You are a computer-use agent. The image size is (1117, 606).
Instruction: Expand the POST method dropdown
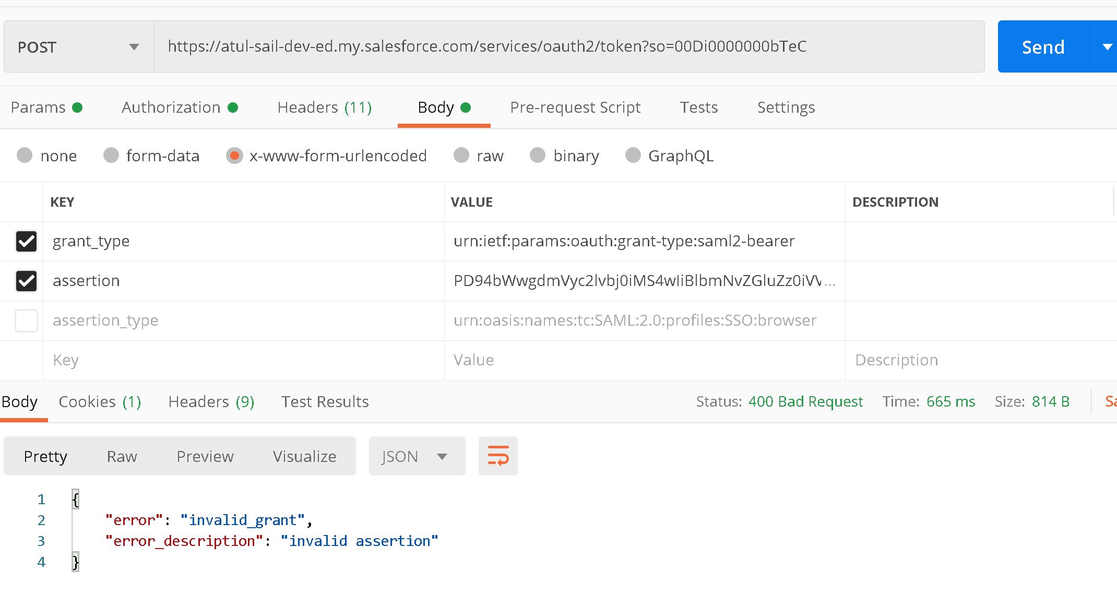click(78, 47)
